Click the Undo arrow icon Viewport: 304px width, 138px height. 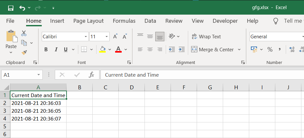pyautogui.click(x=22, y=8)
